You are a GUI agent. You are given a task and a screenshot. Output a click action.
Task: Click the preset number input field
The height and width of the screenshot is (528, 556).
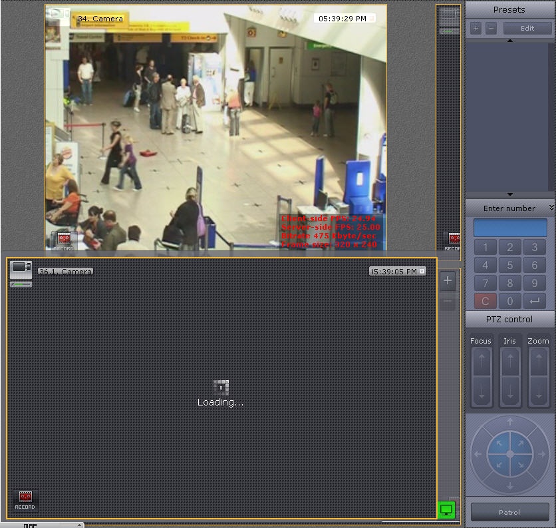point(510,228)
